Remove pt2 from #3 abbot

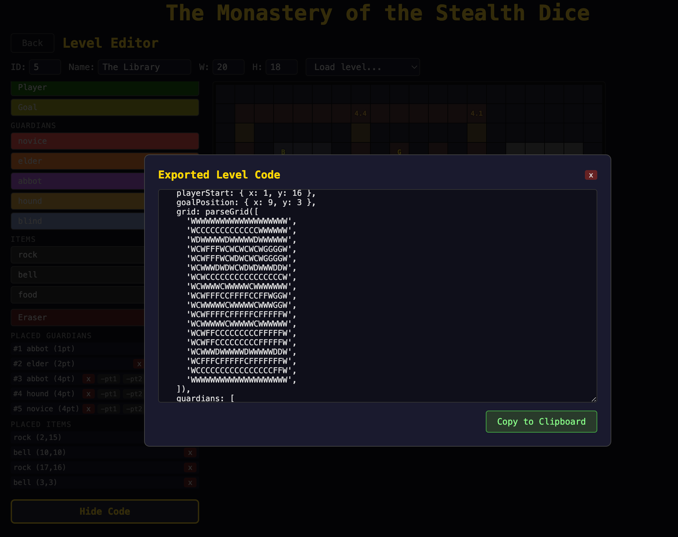(134, 379)
